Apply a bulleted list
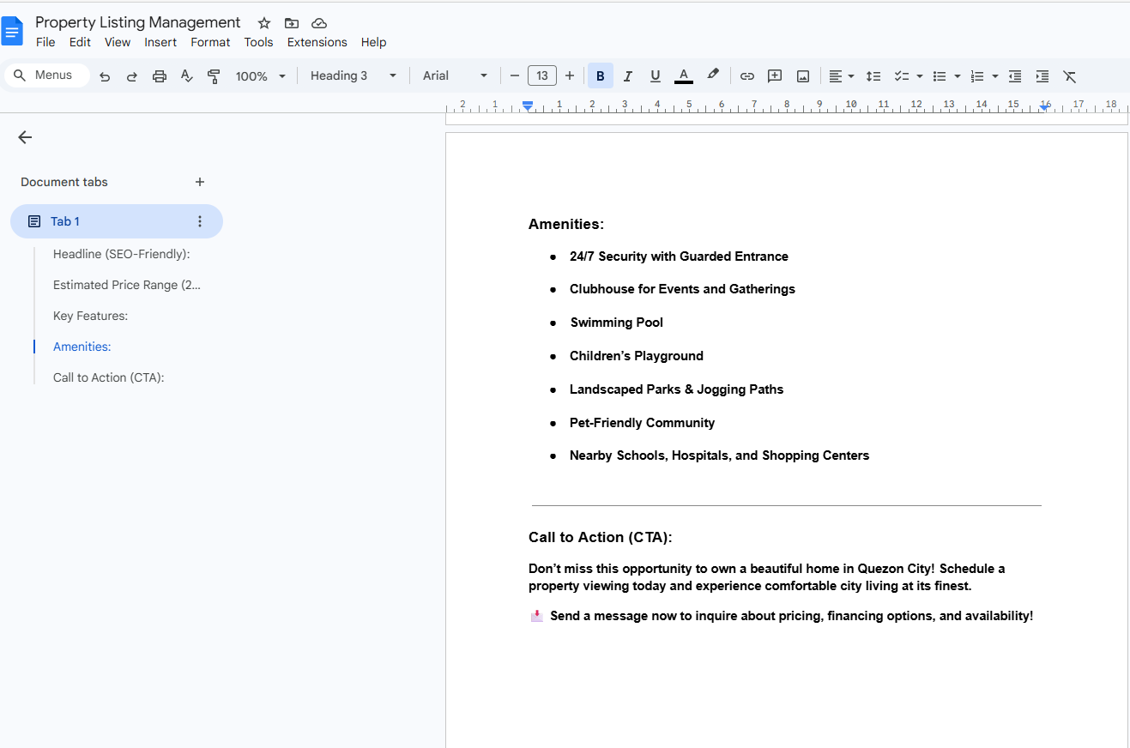The width and height of the screenshot is (1130, 748). coord(940,76)
